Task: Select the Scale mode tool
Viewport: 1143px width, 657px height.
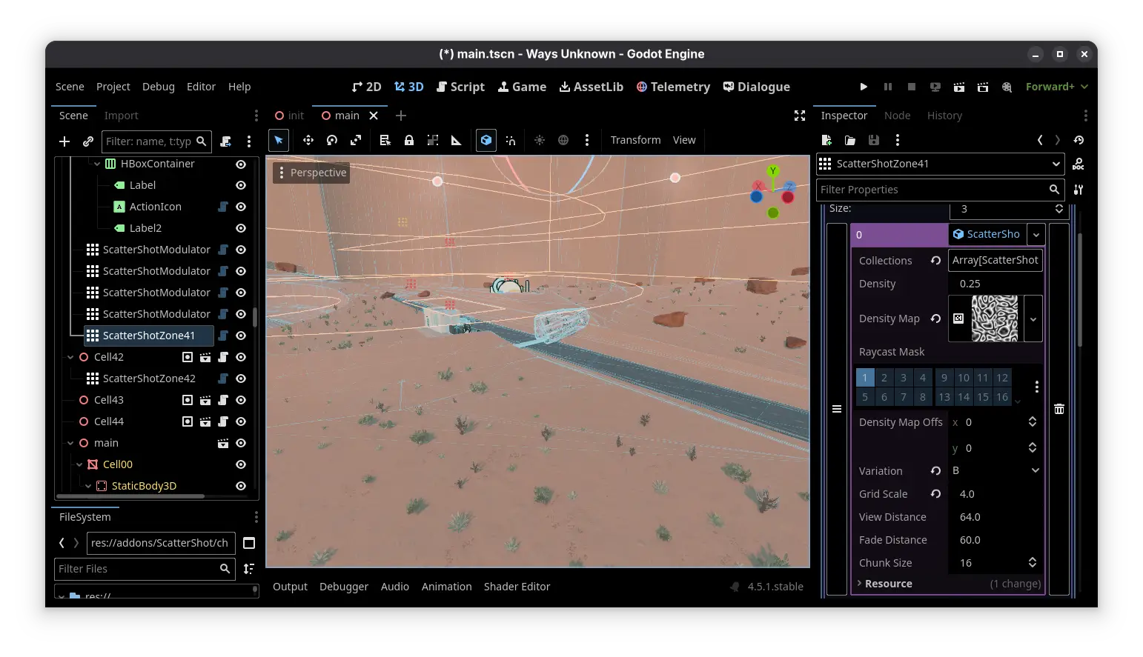Action: pos(356,140)
